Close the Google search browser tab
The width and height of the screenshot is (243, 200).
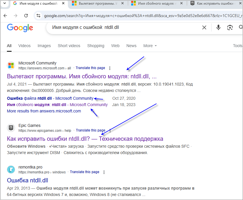click(x=63, y=3)
